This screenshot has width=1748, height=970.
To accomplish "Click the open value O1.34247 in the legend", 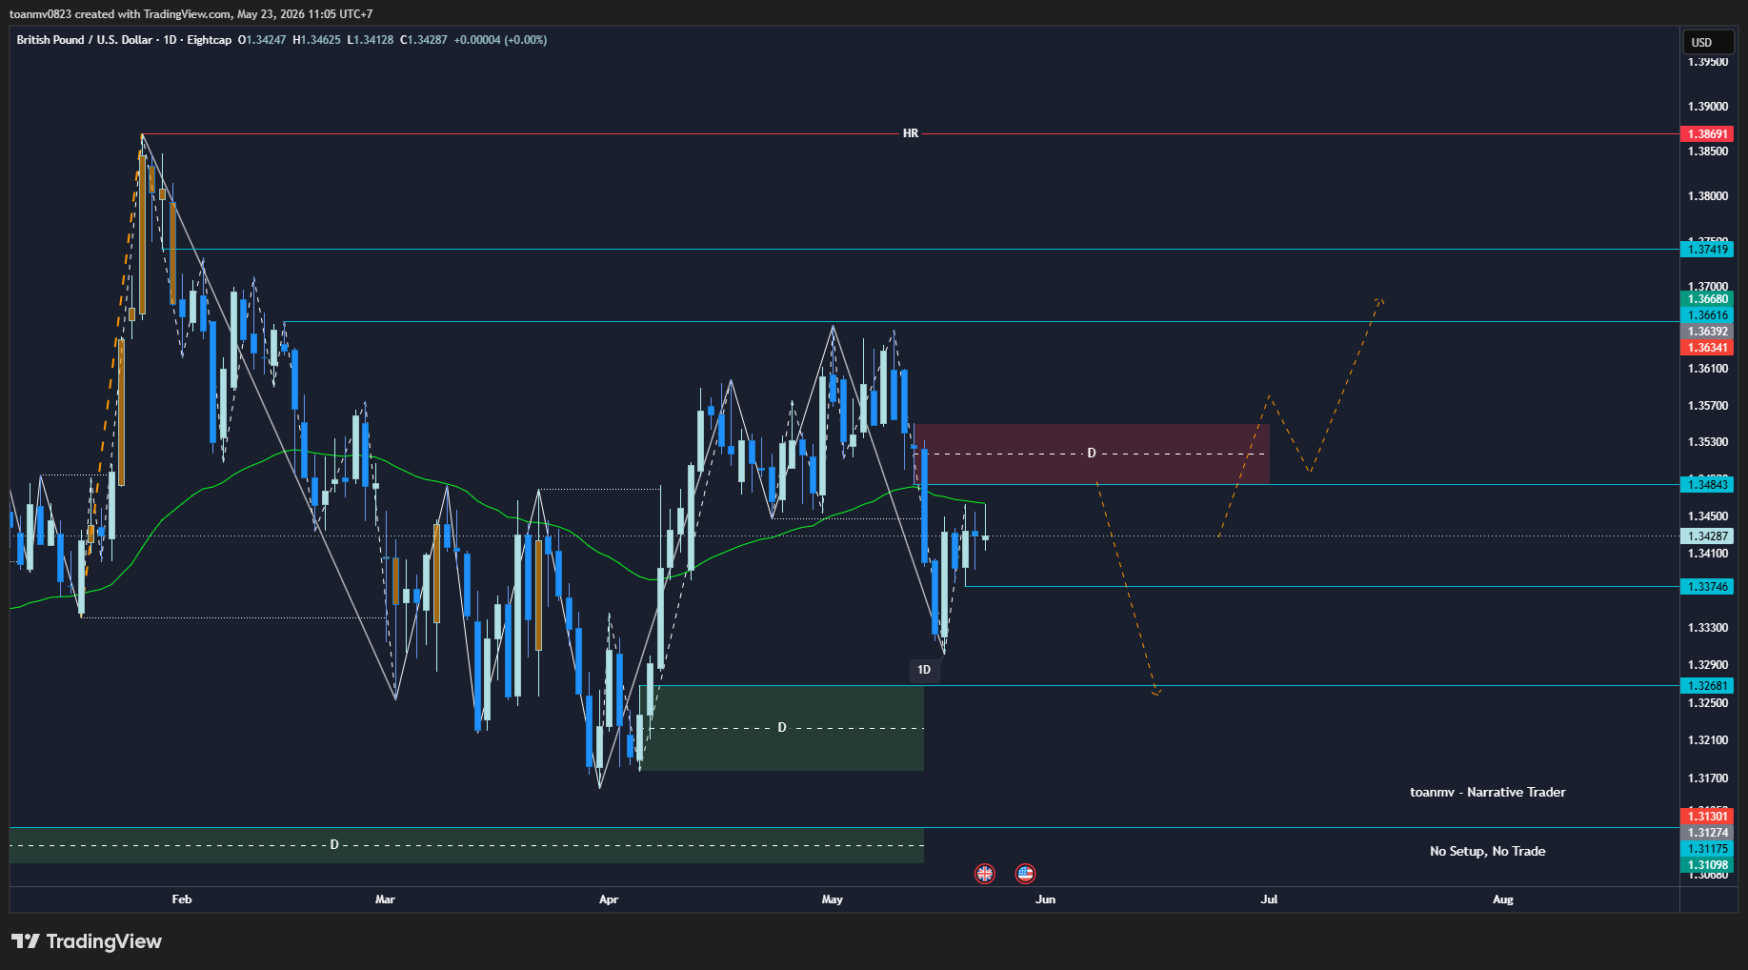I will pyautogui.click(x=262, y=40).
